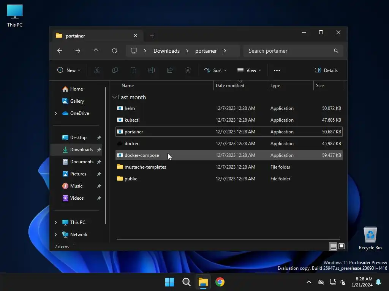
Task: Navigate up one folder level
Action: 96,51
